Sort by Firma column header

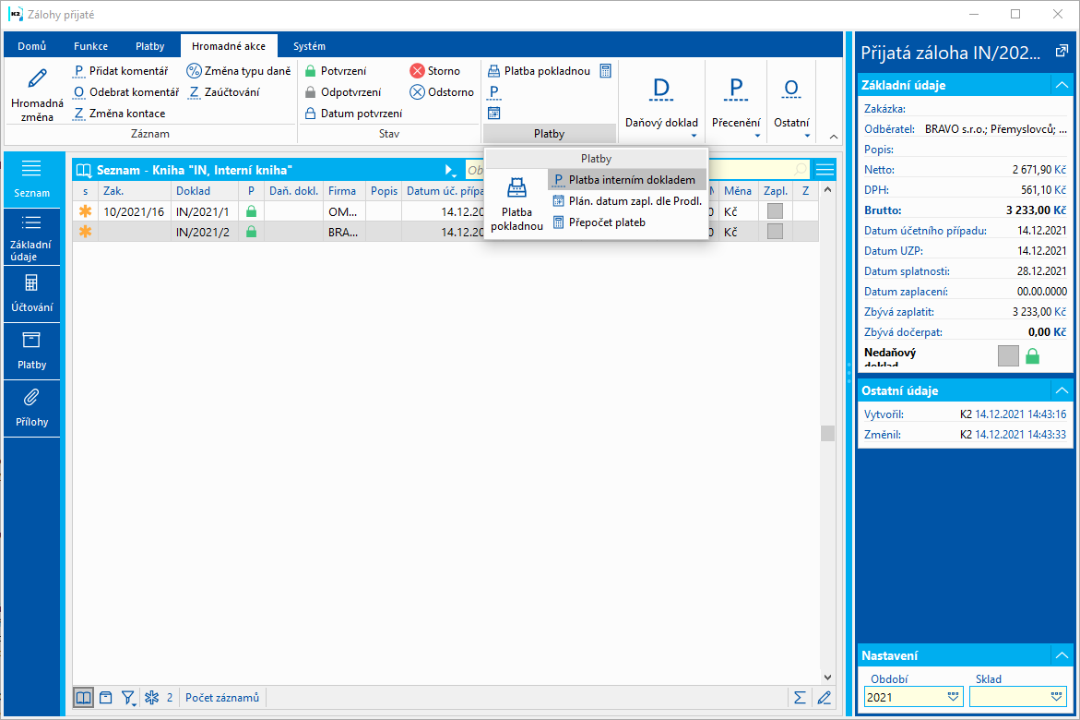(x=344, y=191)
